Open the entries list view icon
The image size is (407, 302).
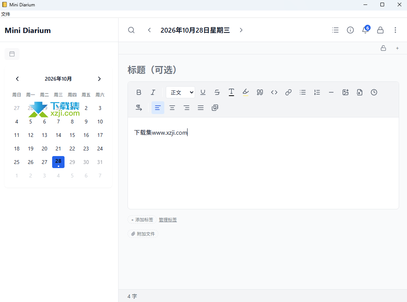point(335,30)
